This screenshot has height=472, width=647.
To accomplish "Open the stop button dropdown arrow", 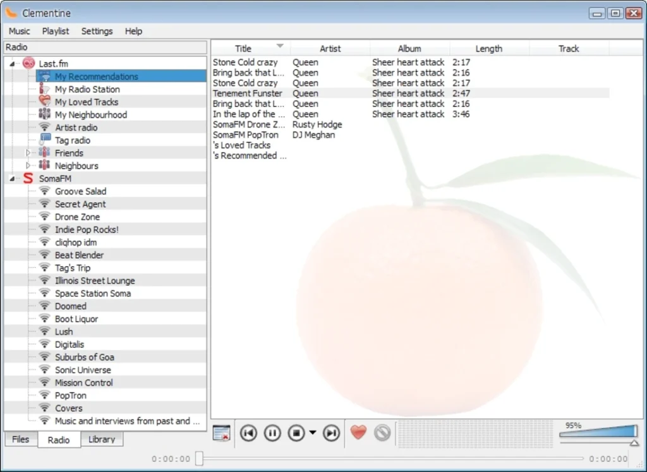I will point(313,433).
